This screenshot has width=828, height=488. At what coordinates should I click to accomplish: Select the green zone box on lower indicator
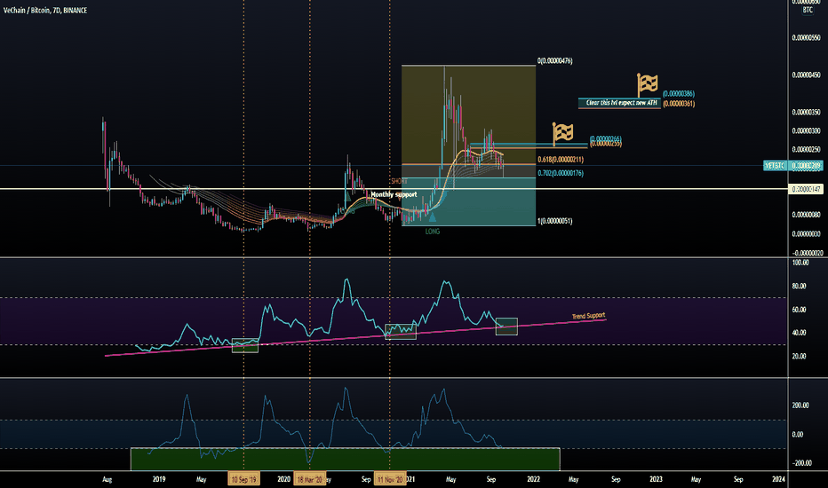[x=345, y=459]
